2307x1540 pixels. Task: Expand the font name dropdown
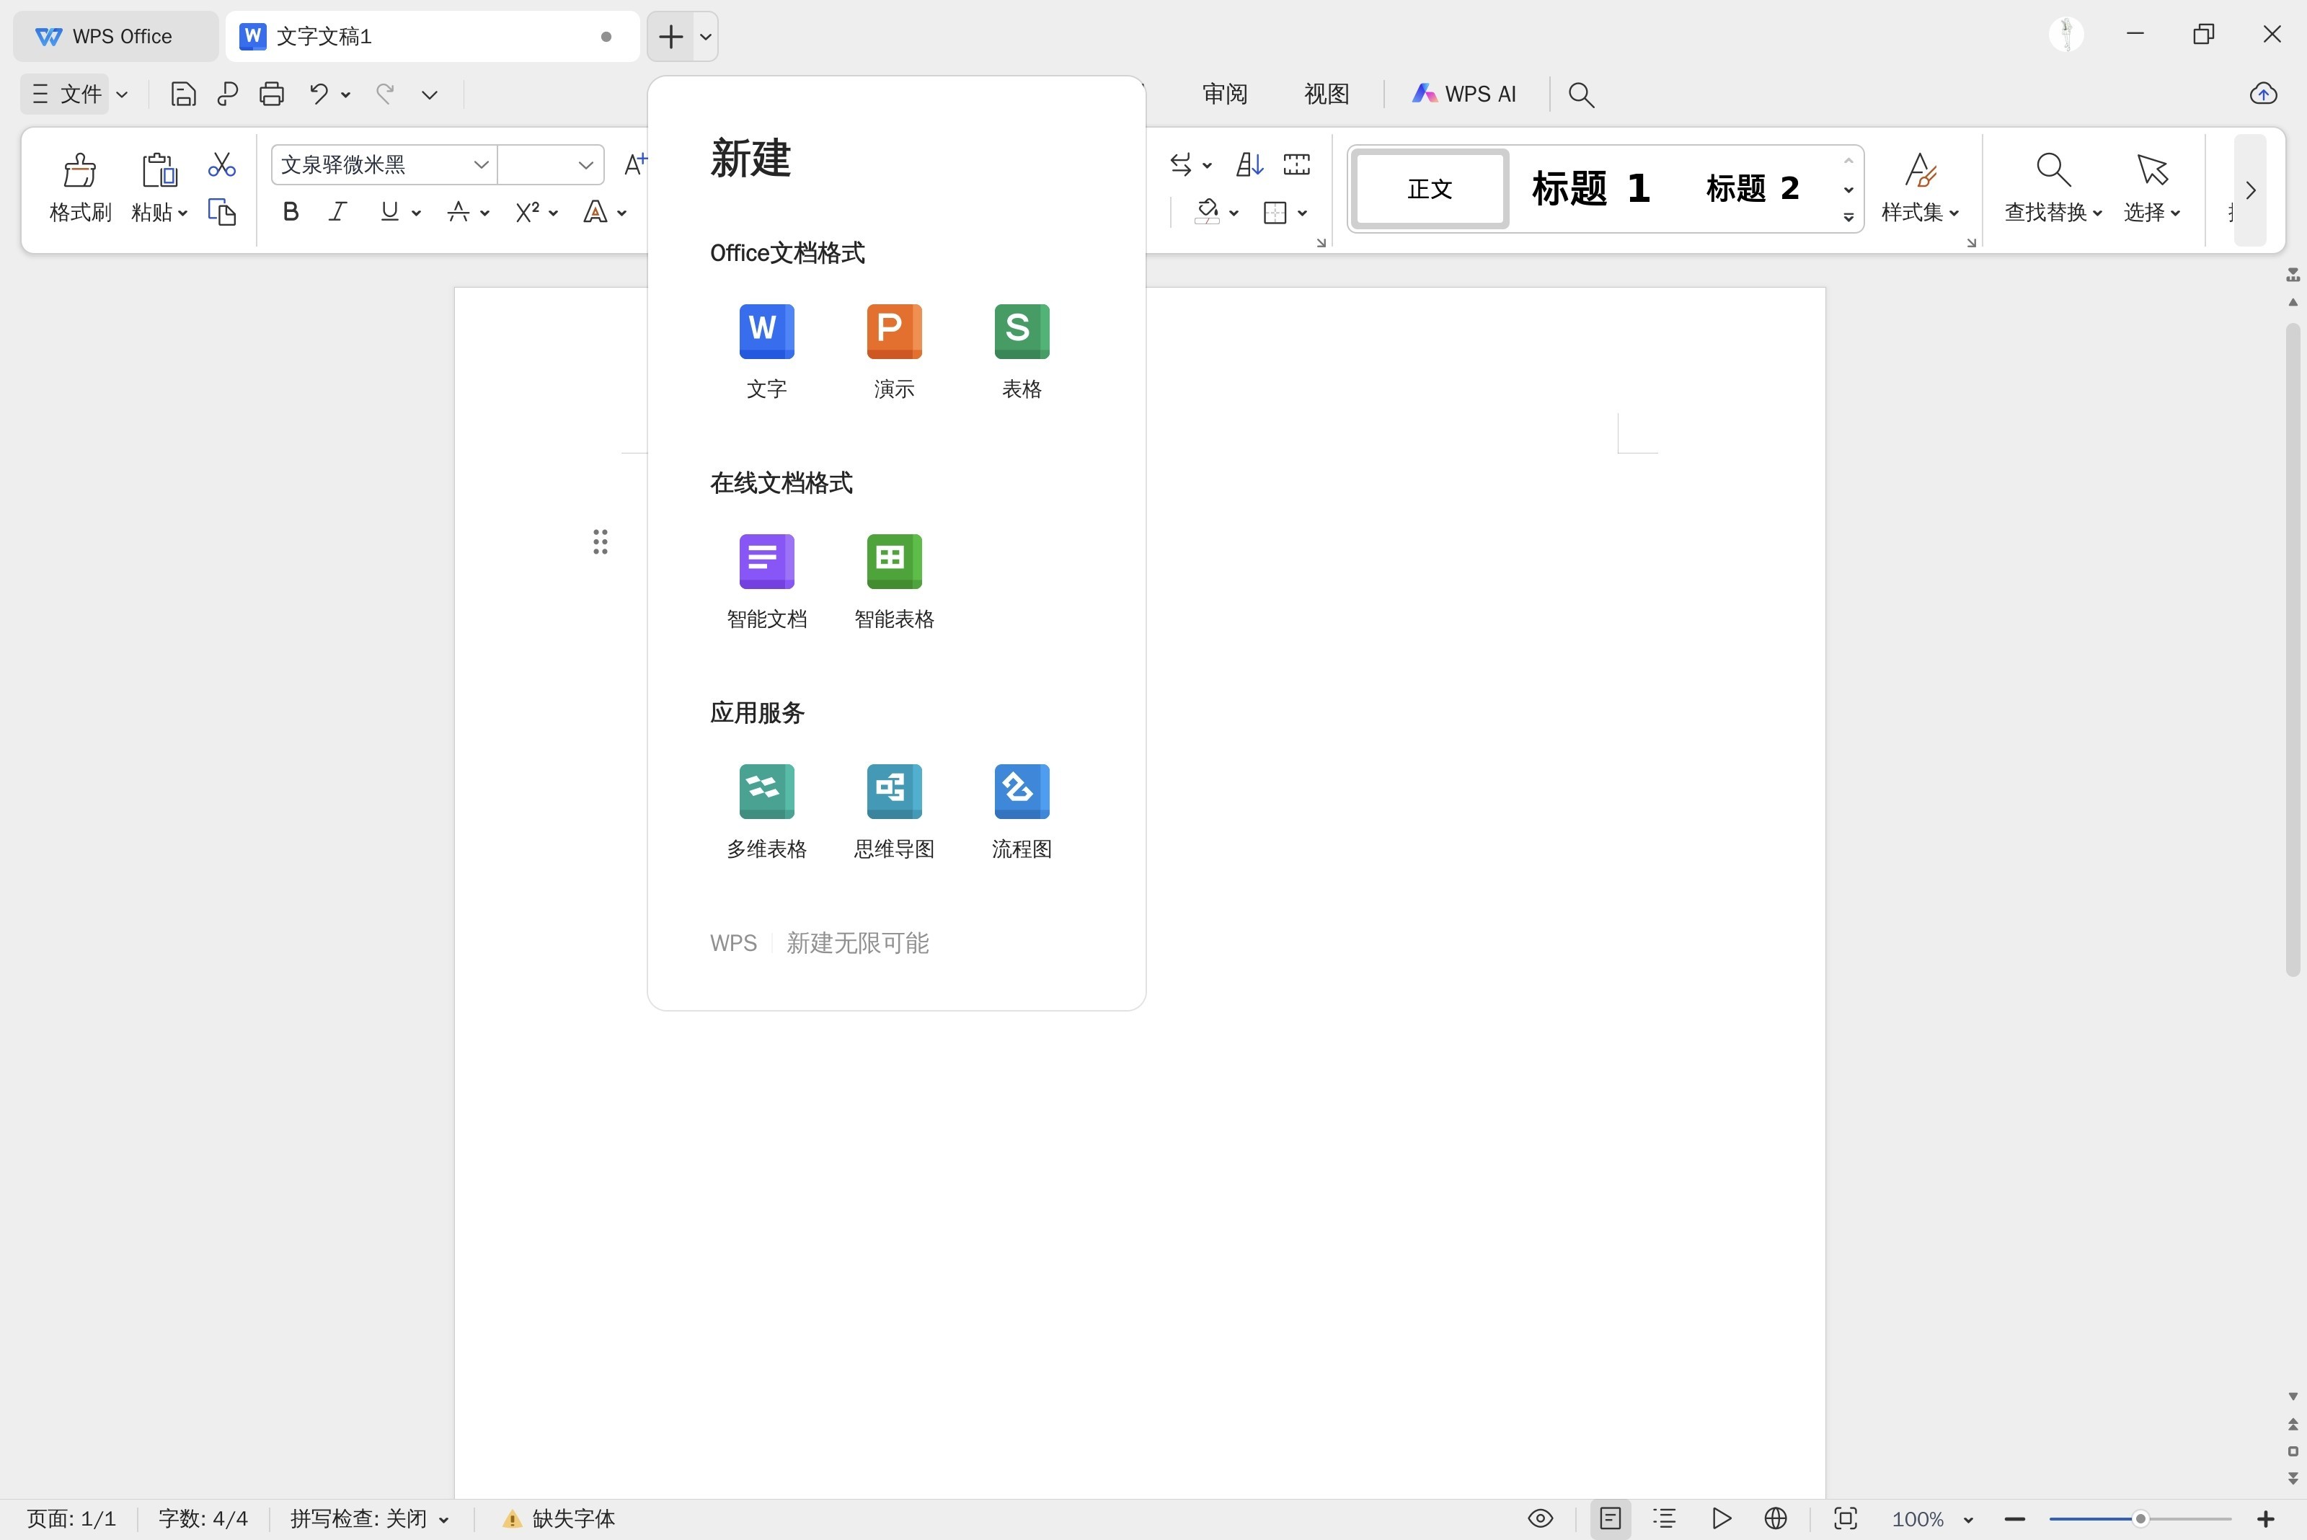482,165
